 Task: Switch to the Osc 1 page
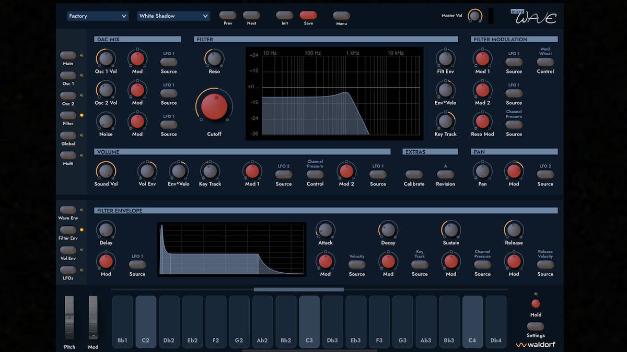(68, 76)
